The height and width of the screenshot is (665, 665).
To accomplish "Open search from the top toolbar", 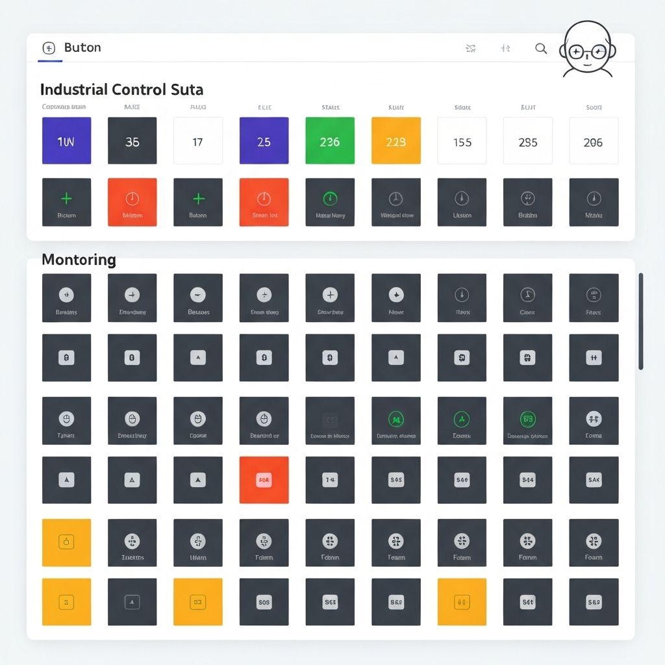I will (x=540, y=49).
